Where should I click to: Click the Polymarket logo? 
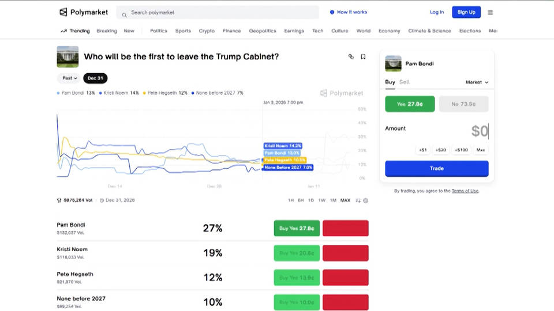(84, 12)
